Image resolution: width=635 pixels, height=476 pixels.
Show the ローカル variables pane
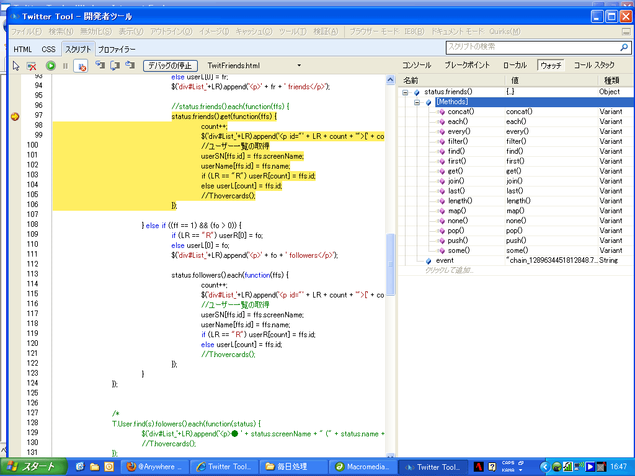515,65
